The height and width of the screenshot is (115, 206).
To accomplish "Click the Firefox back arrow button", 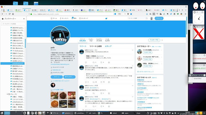I will tap(3, 14).
